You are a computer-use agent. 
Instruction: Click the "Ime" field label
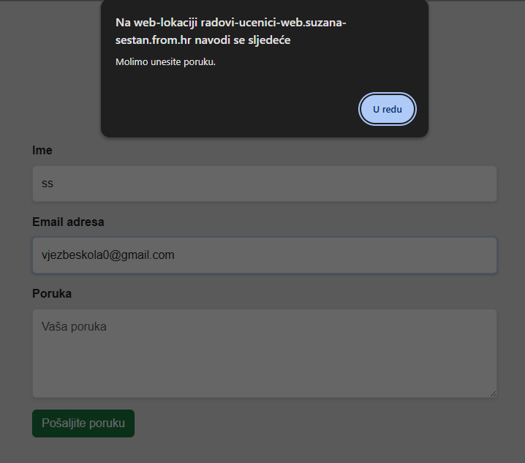pos(42,150)
